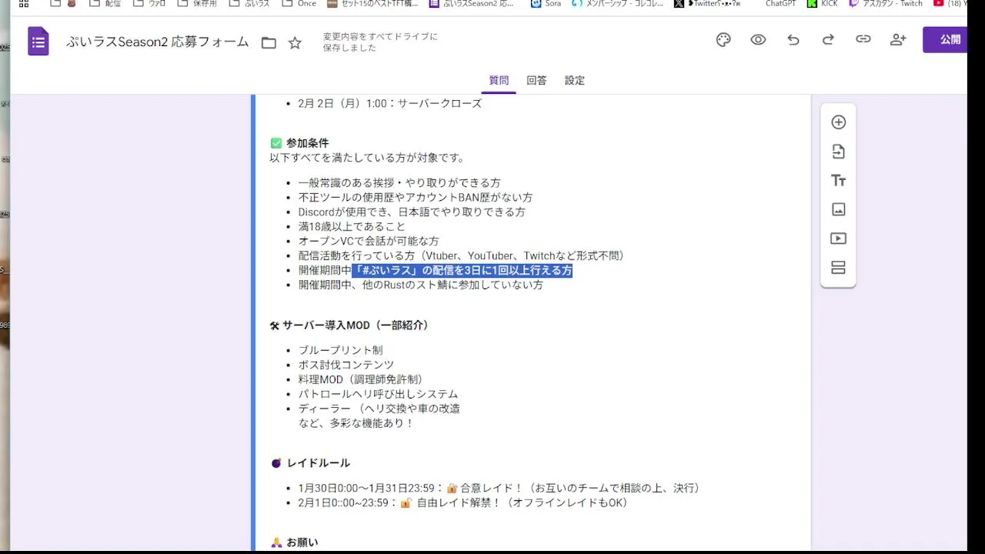Open the Chrome apps grid icon
Screen dimensions: 985x554
[24, 4]
